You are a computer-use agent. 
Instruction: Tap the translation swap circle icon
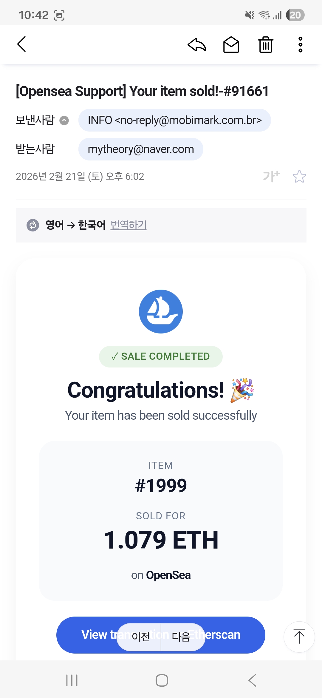coord(33,225)
